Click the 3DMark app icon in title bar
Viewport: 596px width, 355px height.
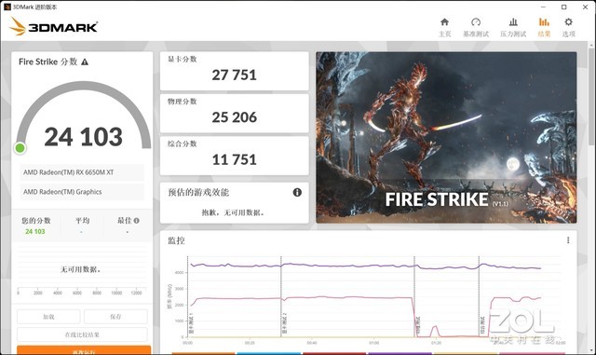tap(7, 7)
